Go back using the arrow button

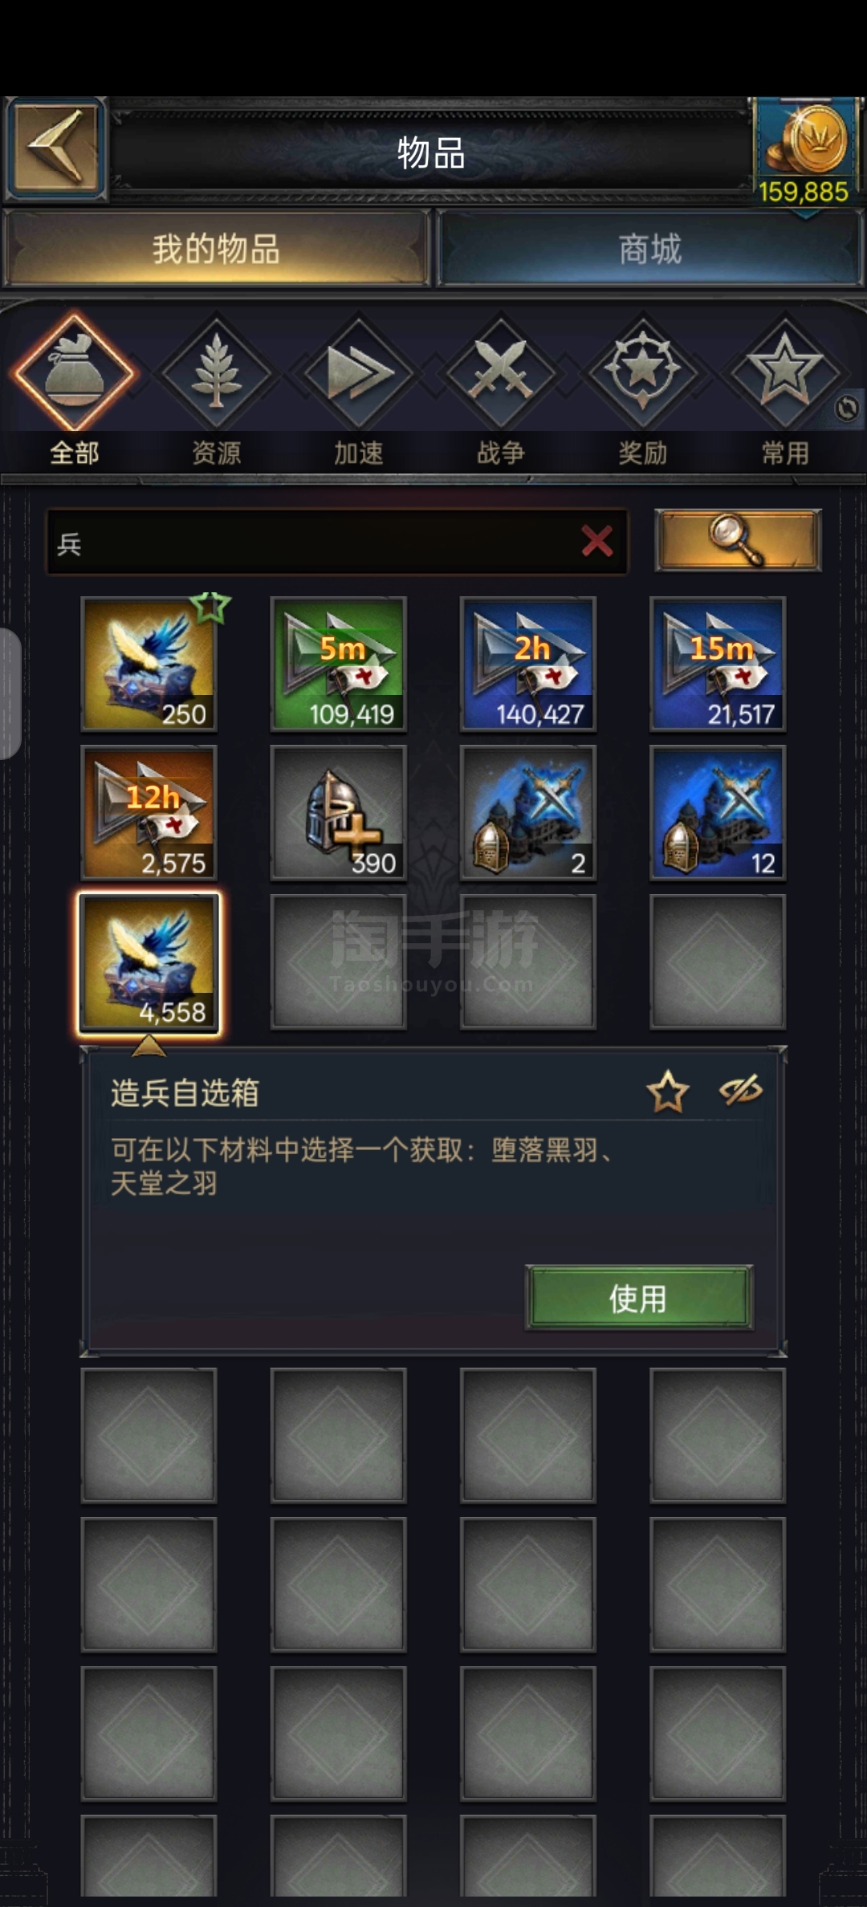pyautogui.click(x=55, y=149)
